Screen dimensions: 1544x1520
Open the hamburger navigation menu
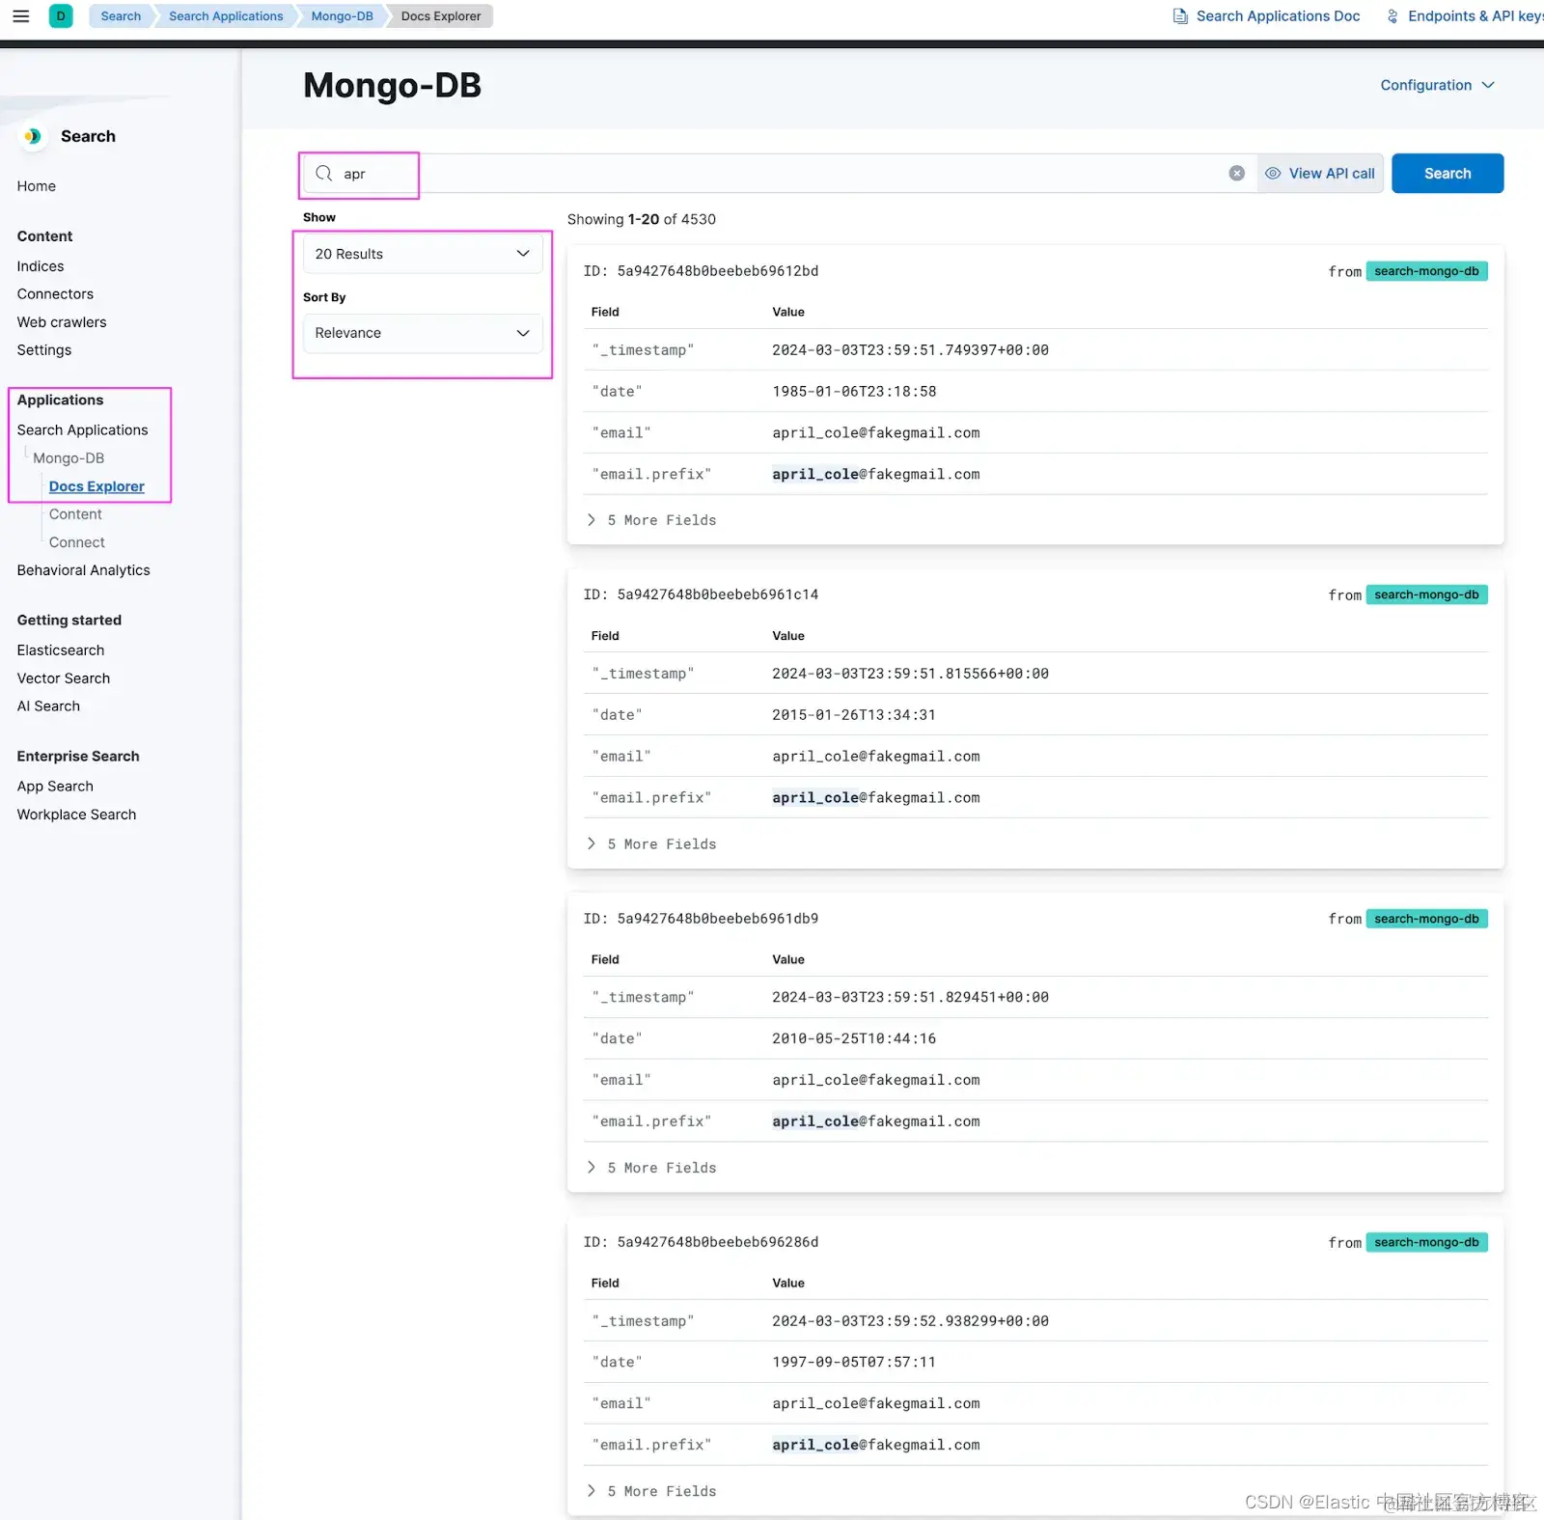pyautogui.click(x=20, y=16)
